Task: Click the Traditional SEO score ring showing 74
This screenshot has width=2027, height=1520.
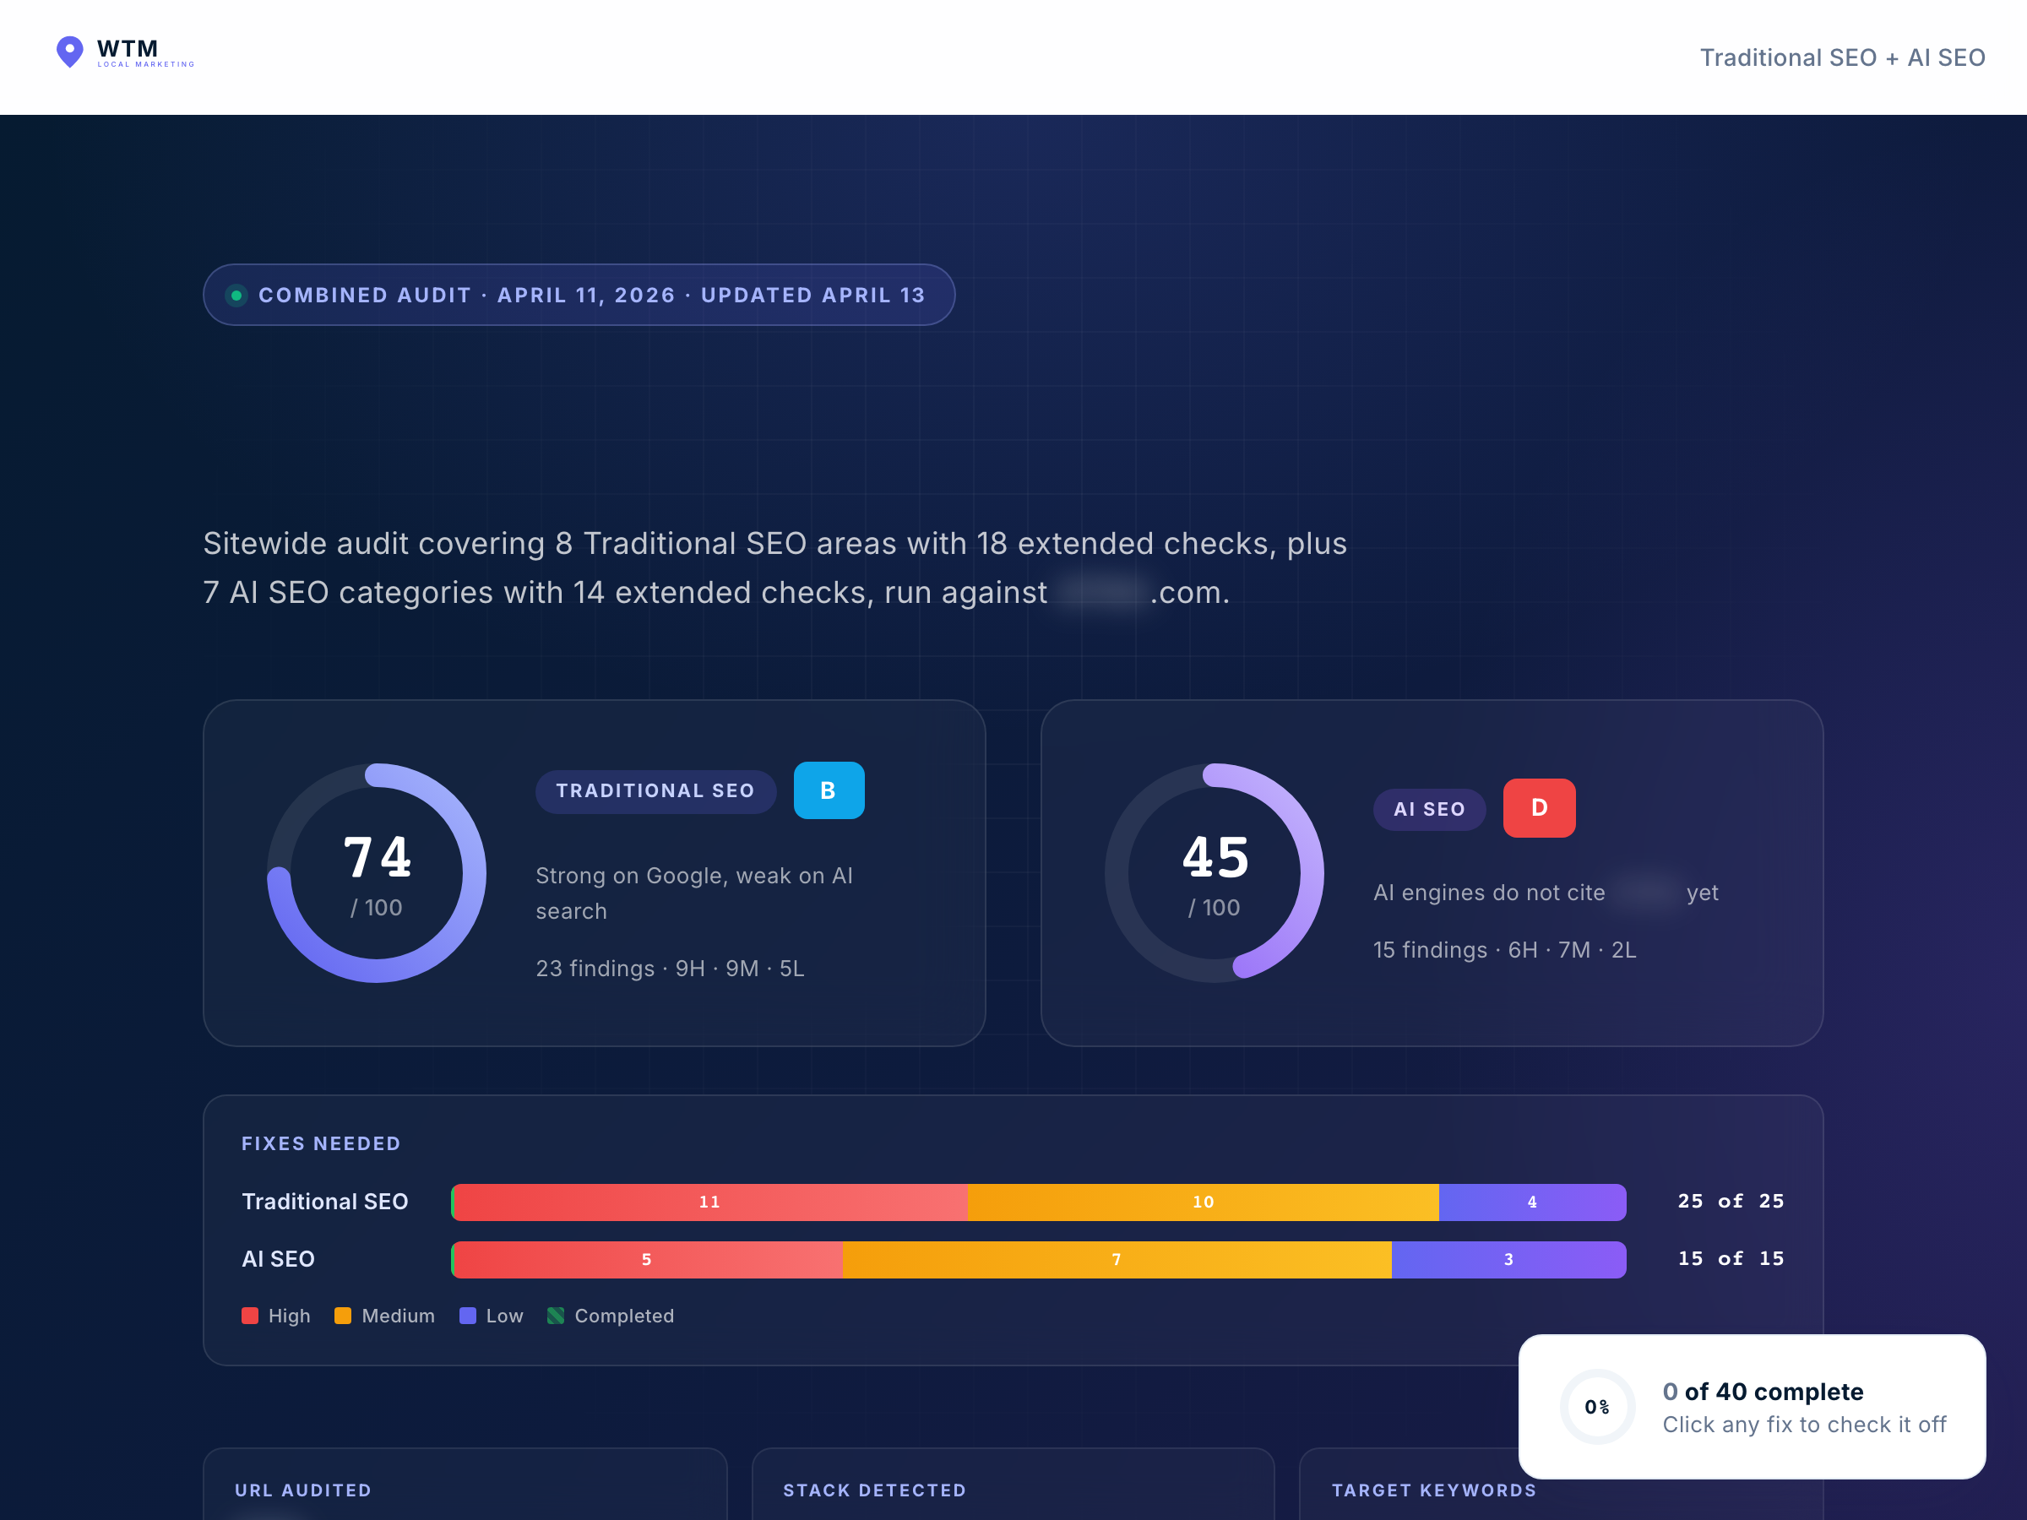Action: click(377, 872)
